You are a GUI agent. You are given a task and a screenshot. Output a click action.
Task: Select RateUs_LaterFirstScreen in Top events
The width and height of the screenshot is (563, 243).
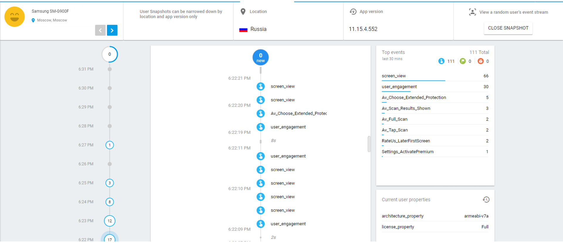point(435,141)
